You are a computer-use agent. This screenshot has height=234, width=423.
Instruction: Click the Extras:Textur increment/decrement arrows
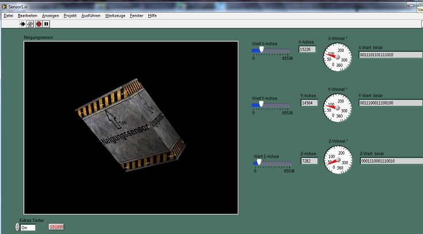(17, 228)
